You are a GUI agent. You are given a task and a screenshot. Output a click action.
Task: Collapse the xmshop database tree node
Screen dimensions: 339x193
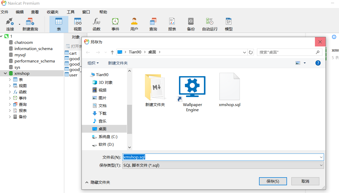click(x=5, y=73)
